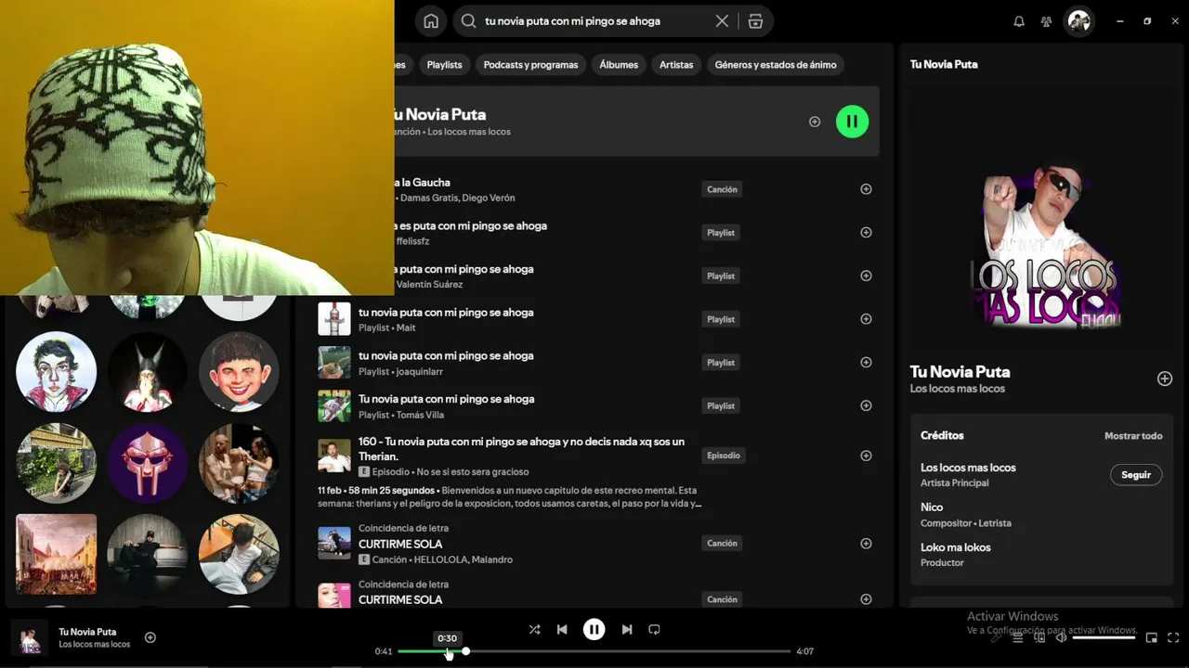Add the Valentín Suárez playlist to library
The width and height of the screenshot is (1189, 668).
click(x=866, y=276)
